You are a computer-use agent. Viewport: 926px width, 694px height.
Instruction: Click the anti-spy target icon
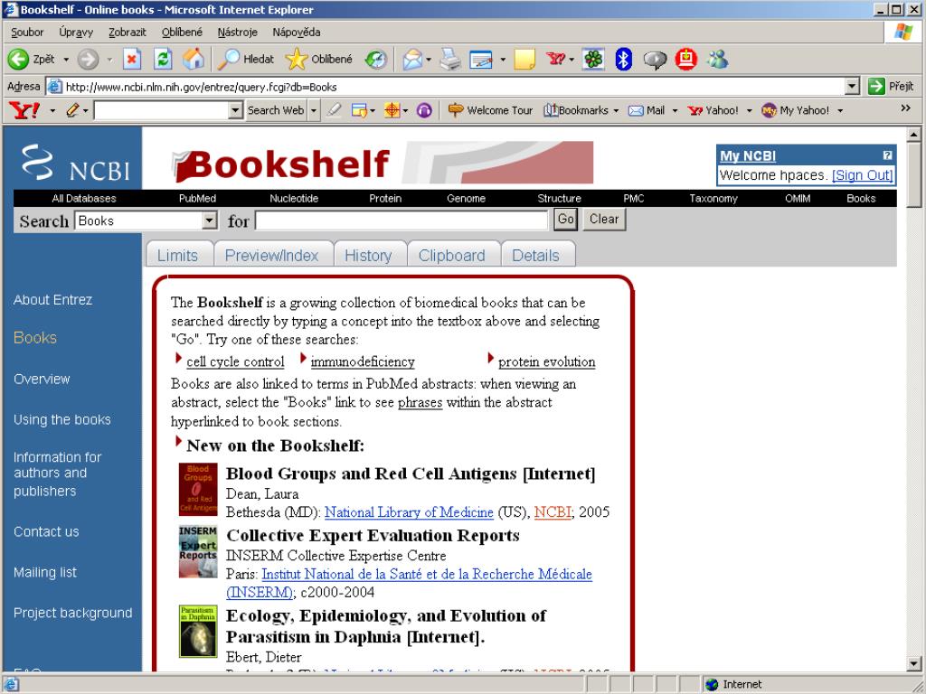(x=392, y=110)
